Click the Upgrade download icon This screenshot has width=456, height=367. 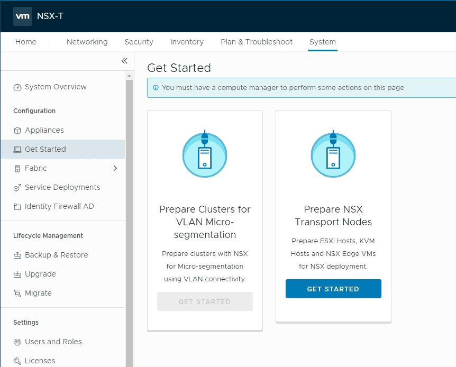point(17,274)
